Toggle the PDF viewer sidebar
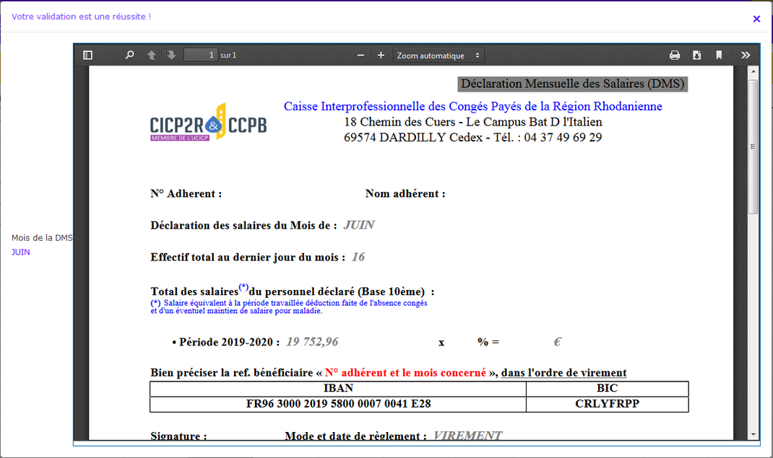 [87, 55]
